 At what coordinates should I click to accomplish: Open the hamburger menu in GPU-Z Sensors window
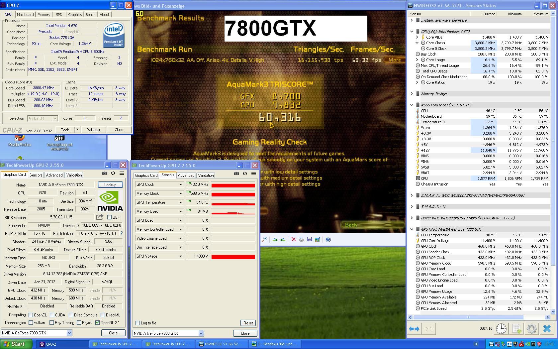click(253, 174)
